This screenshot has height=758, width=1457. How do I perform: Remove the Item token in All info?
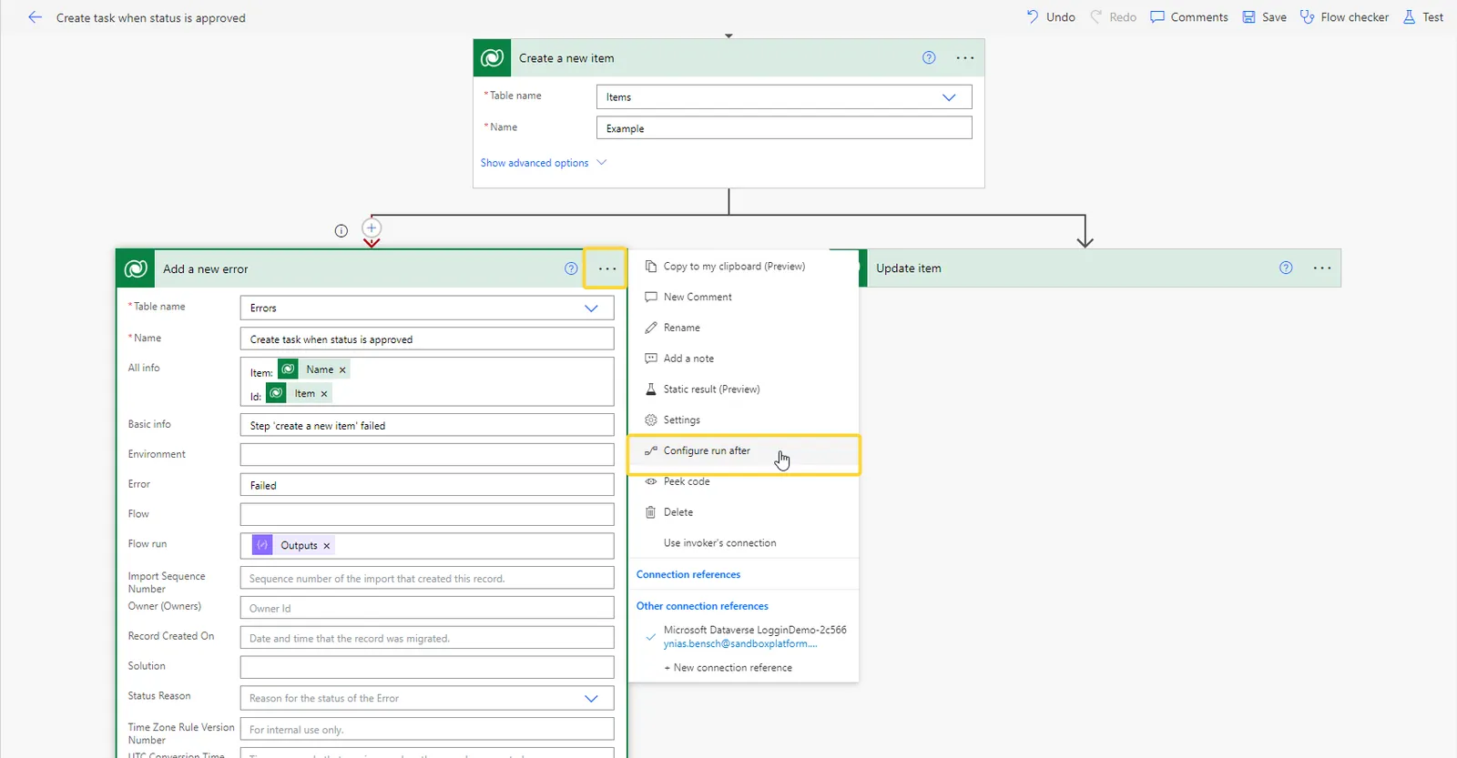click(324, 394)
